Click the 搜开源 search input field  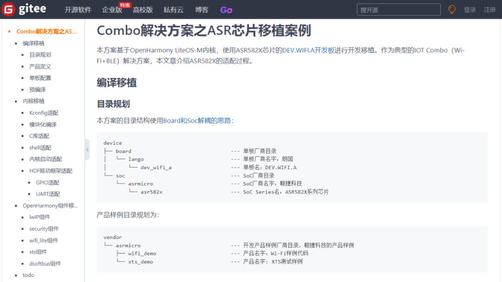pos(398,9)
